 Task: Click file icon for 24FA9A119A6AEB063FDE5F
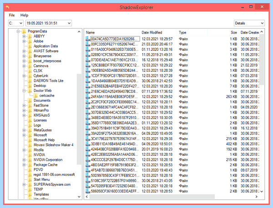coord(88,97)
